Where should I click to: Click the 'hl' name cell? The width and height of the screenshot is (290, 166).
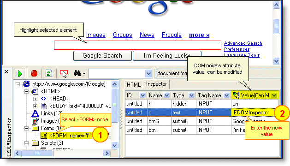[159, 104]
